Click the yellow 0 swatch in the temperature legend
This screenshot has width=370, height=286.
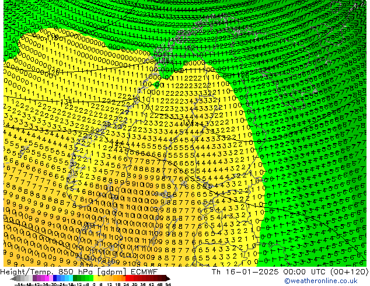[x=95, y=278]
